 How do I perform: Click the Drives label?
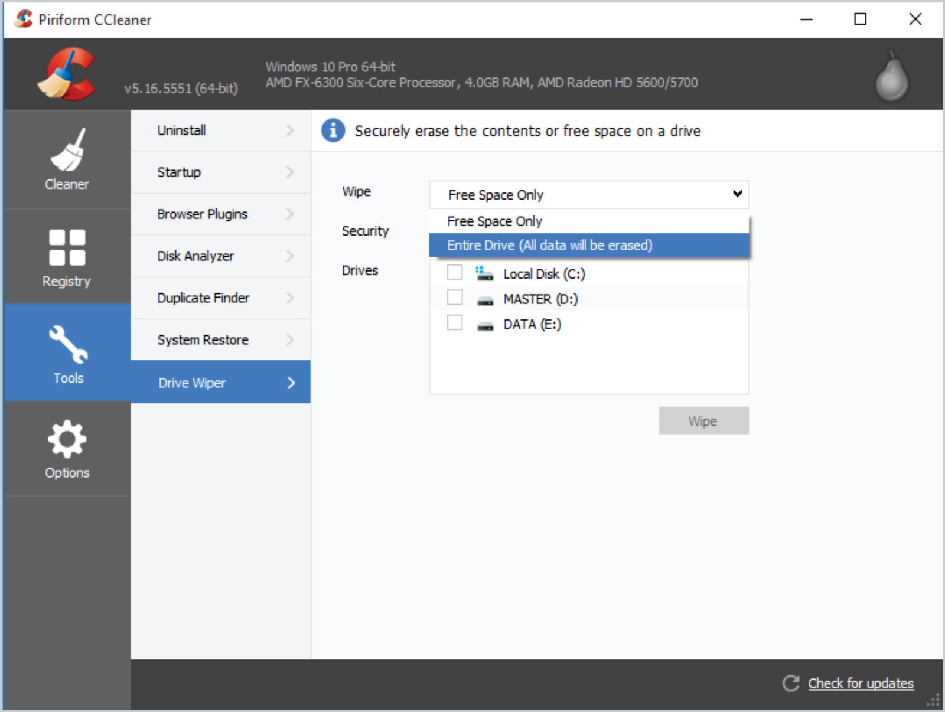(360, 270)
